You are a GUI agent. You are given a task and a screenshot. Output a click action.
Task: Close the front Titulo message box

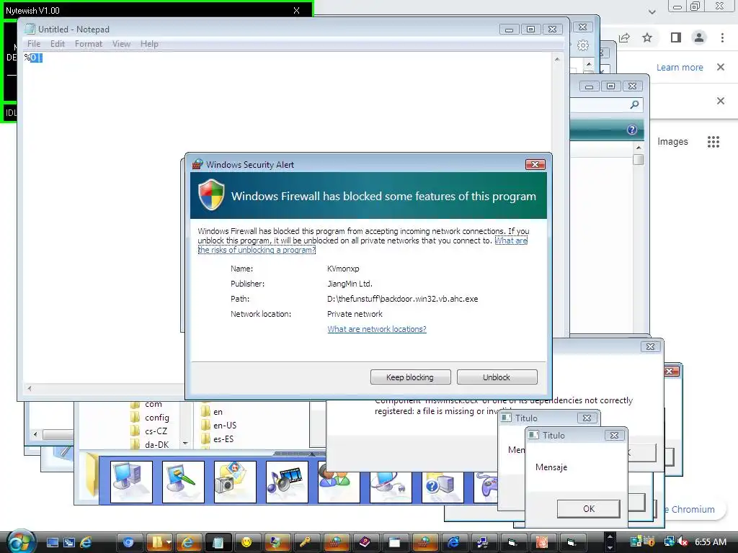614,436
